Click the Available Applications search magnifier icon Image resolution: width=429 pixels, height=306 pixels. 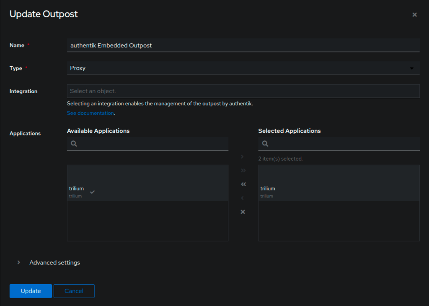click(x=74, y=144)
